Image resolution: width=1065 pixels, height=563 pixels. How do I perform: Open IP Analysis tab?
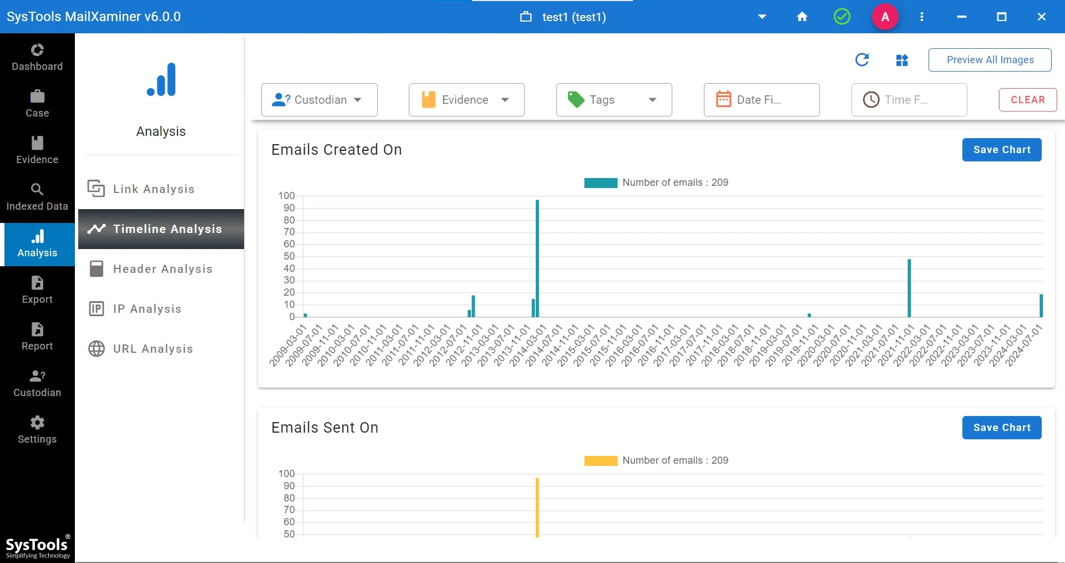click(x=161, y=309)
